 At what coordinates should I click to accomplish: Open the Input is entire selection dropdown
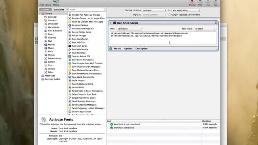click(154, 15)
